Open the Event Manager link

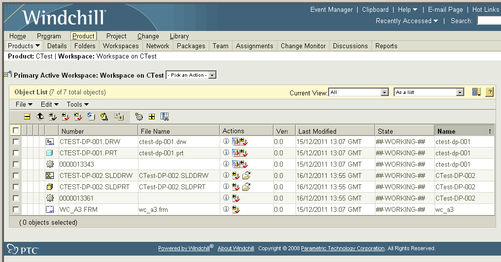coord(332,9)
